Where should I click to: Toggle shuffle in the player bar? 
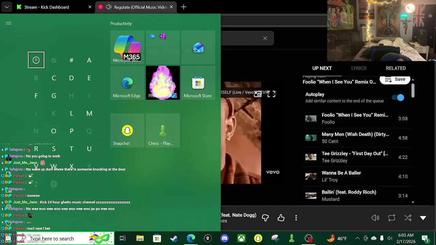click(408, 218)
